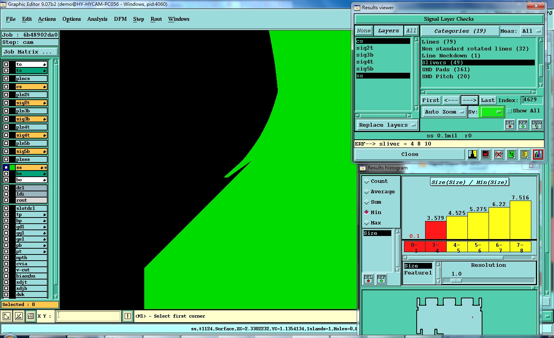The width and height of the screenshot is (554, 338).
Task: Click the diagonal arrow coordinate mode icon
Action: 7,316
